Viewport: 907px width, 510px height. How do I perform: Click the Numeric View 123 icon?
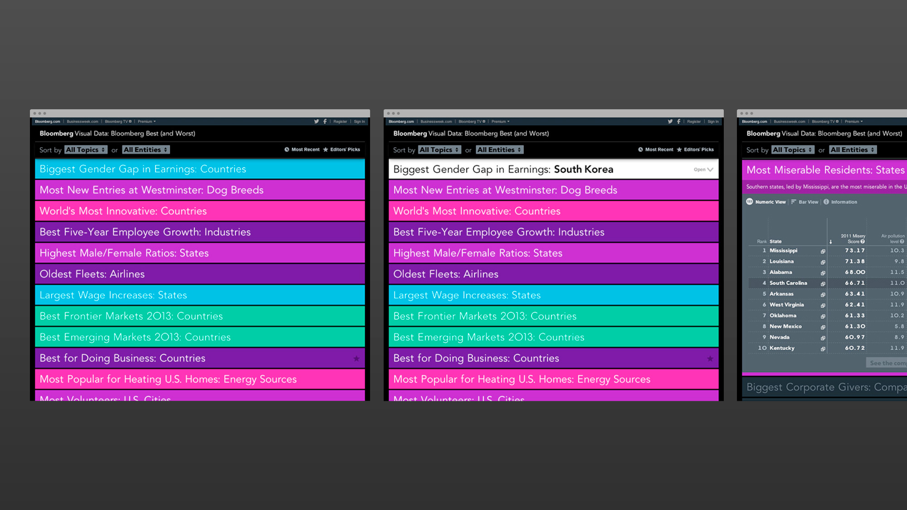coord(750,202)
